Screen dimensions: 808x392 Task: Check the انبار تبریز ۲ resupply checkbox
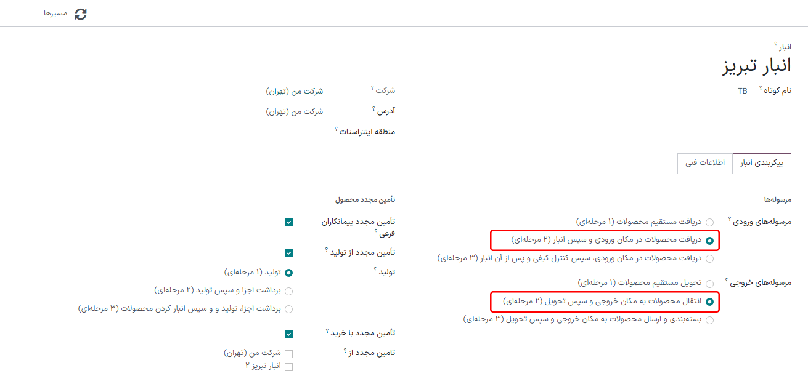pos(288,367)
